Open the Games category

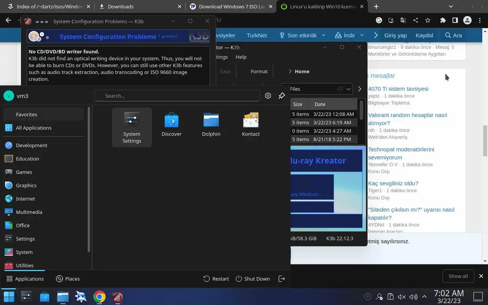43,172
